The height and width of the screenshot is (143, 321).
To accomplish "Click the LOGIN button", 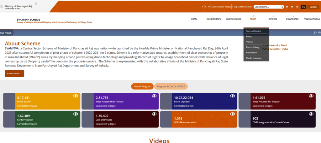I will tap(313, 7).
